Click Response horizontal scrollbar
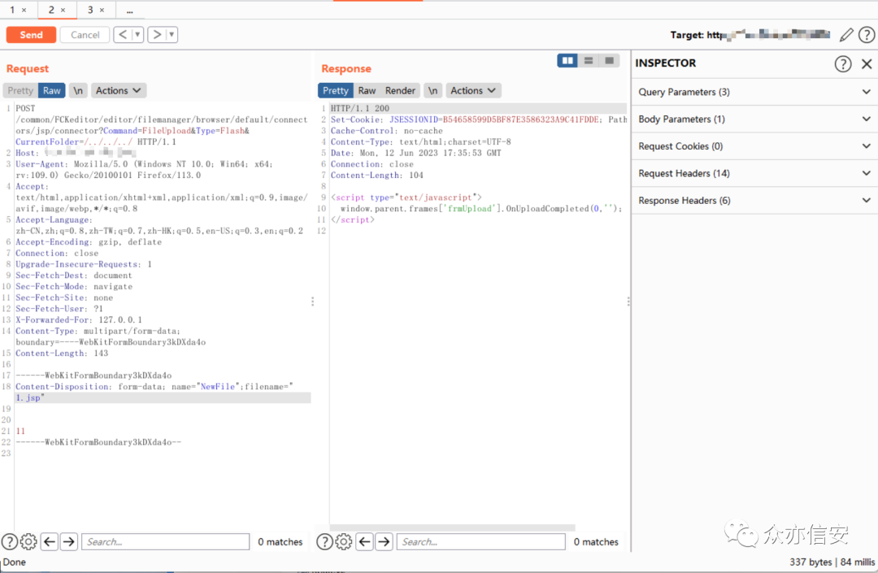878x573 pixels. tap(453, 527)
